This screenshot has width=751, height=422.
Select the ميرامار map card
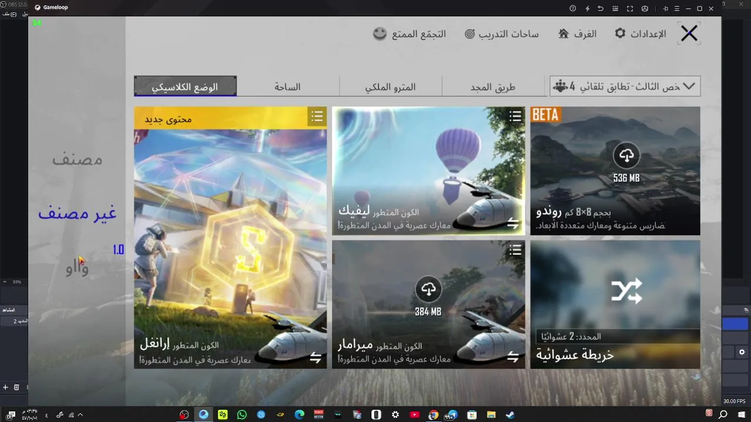(x=428, y=304)
